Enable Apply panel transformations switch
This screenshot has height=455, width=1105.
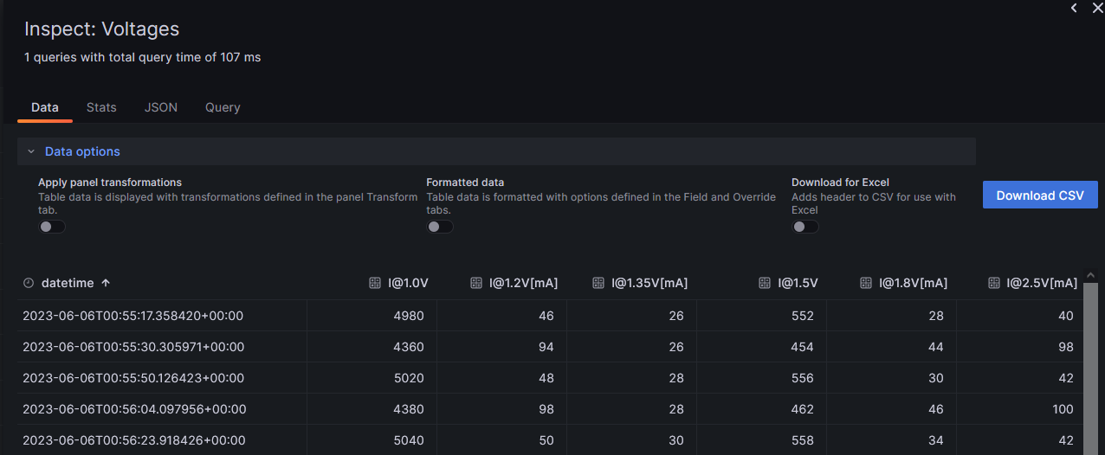point(52,227)
